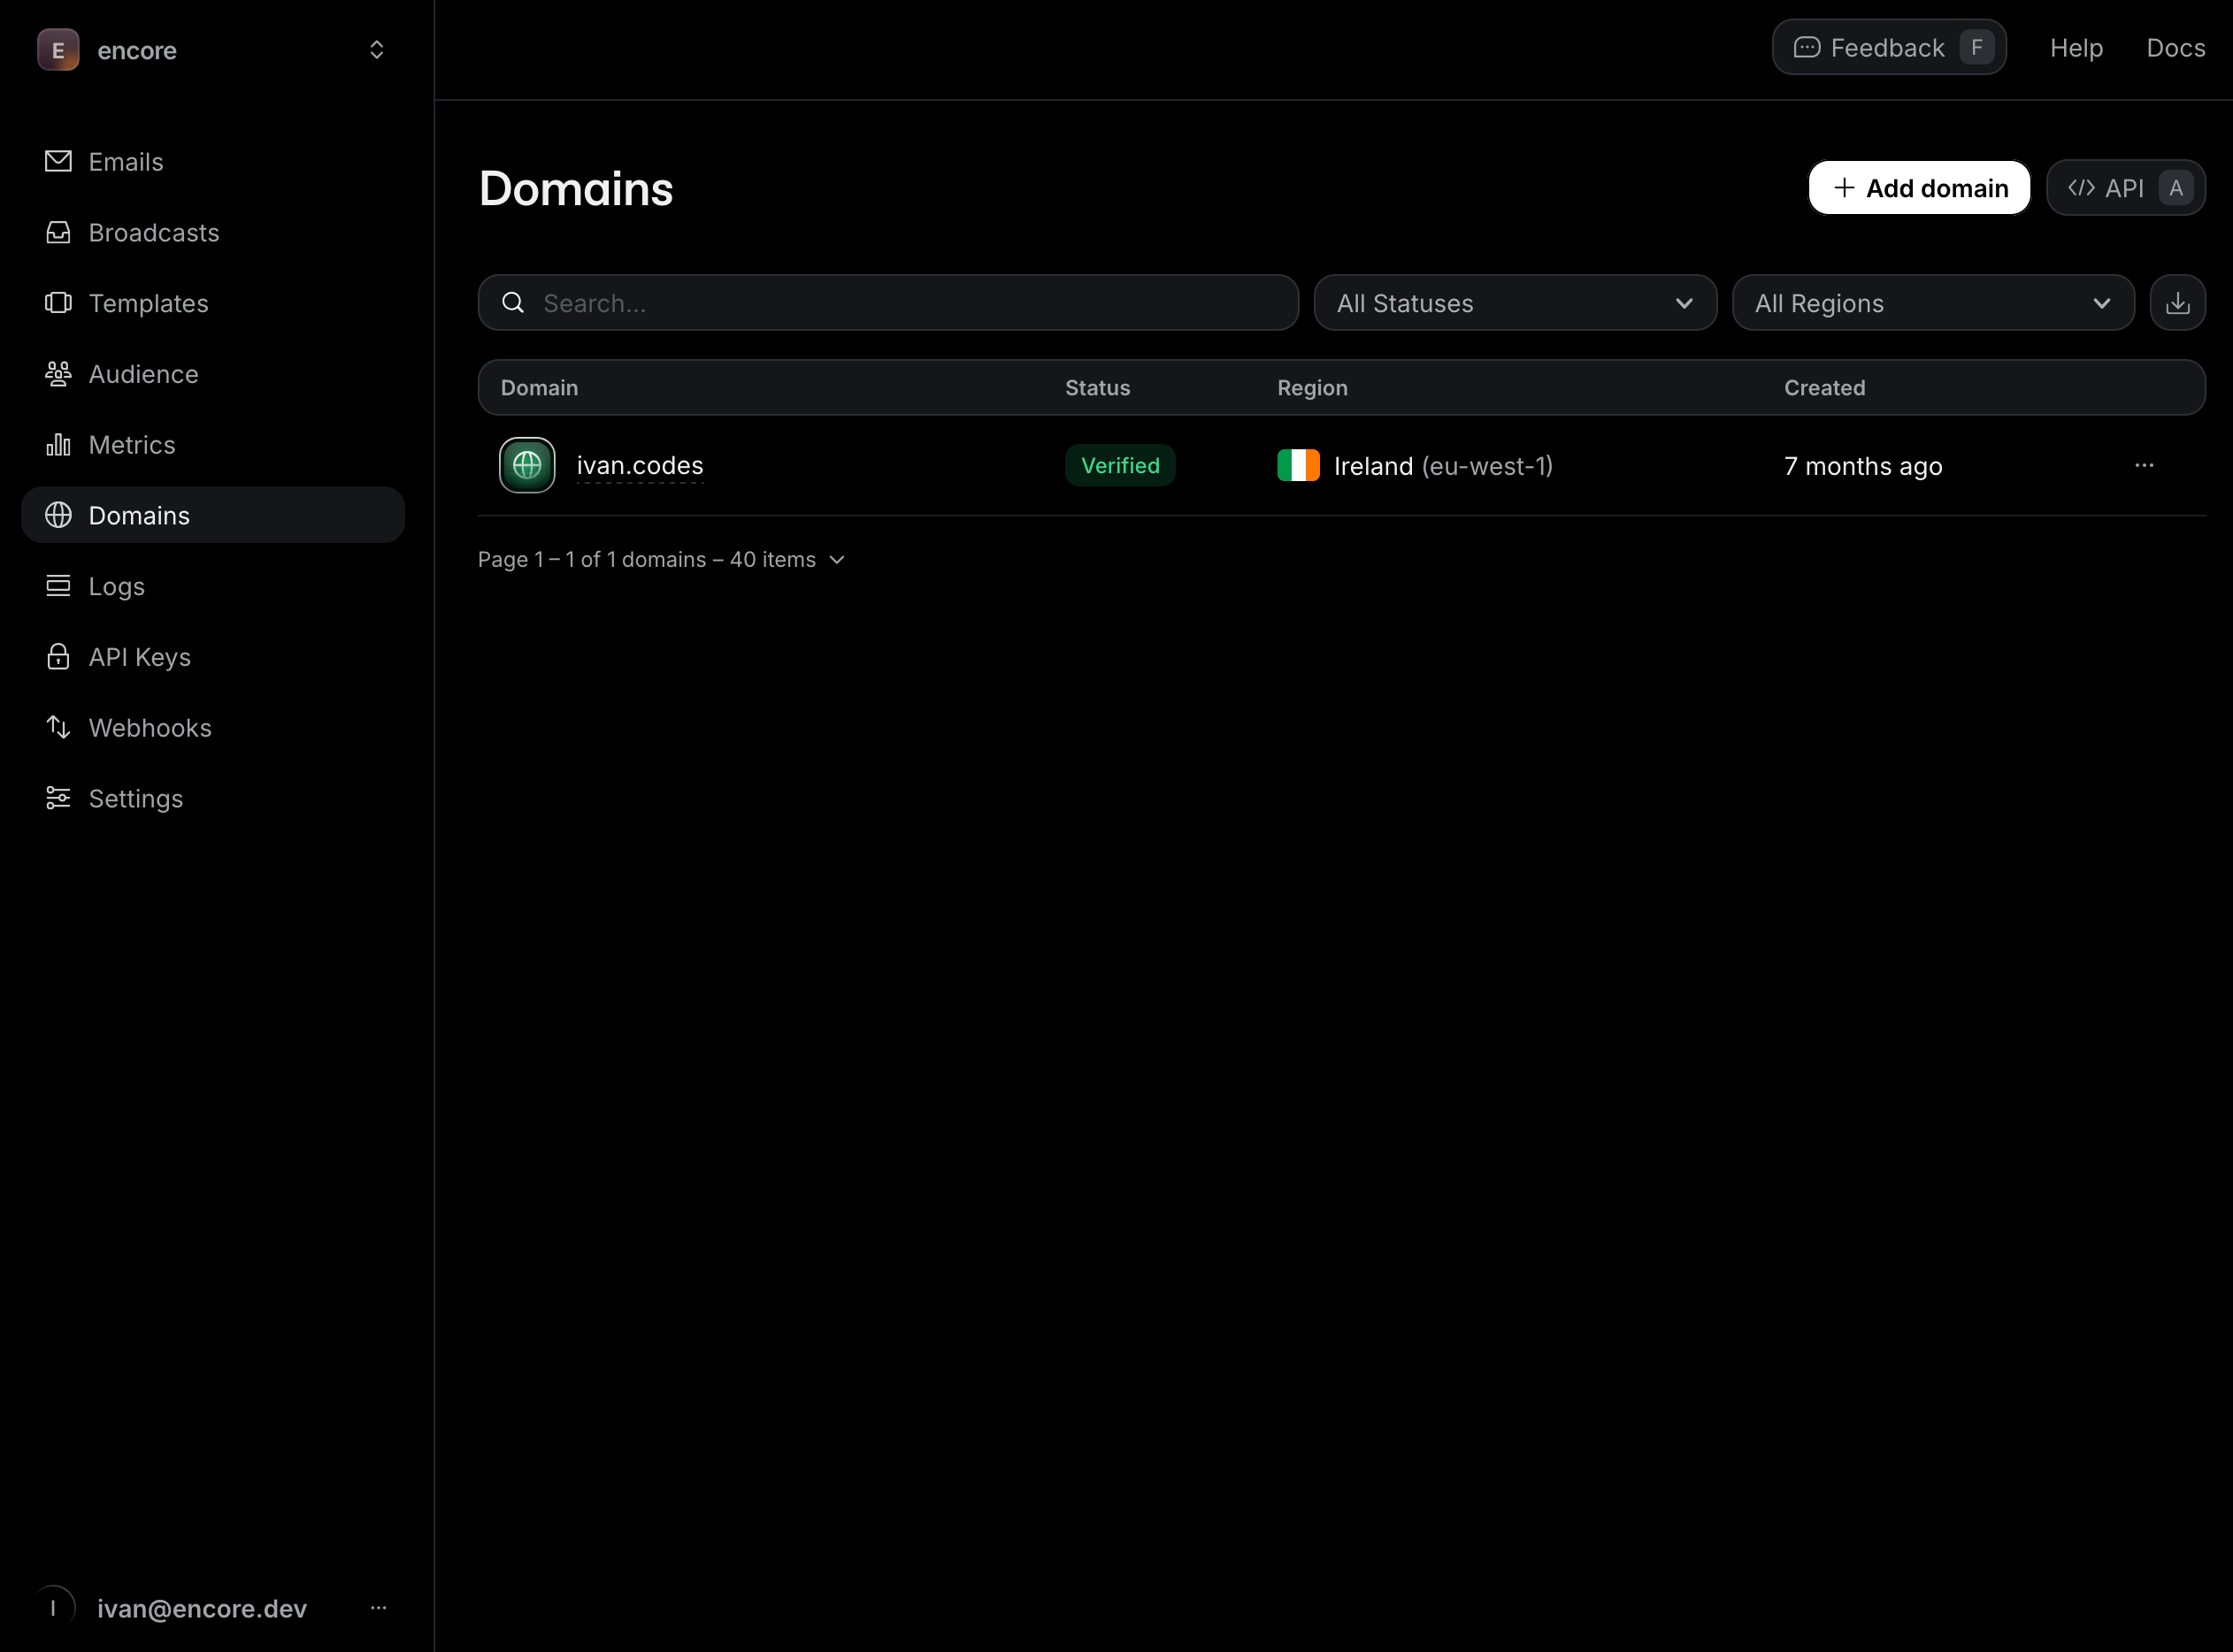Open the actions menu for ivan.codes domain
Viewport: 2233px width, 1652px height.
pyautogui.click(x=2144, y=465)
